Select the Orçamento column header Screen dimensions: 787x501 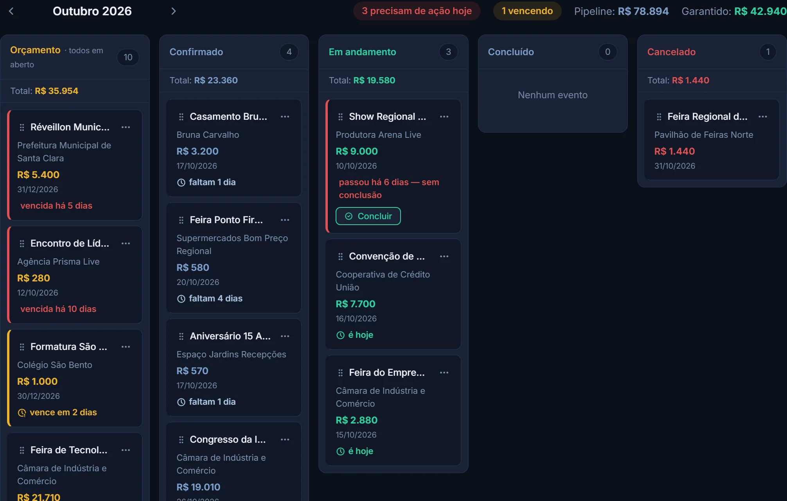tap(74, 57)
